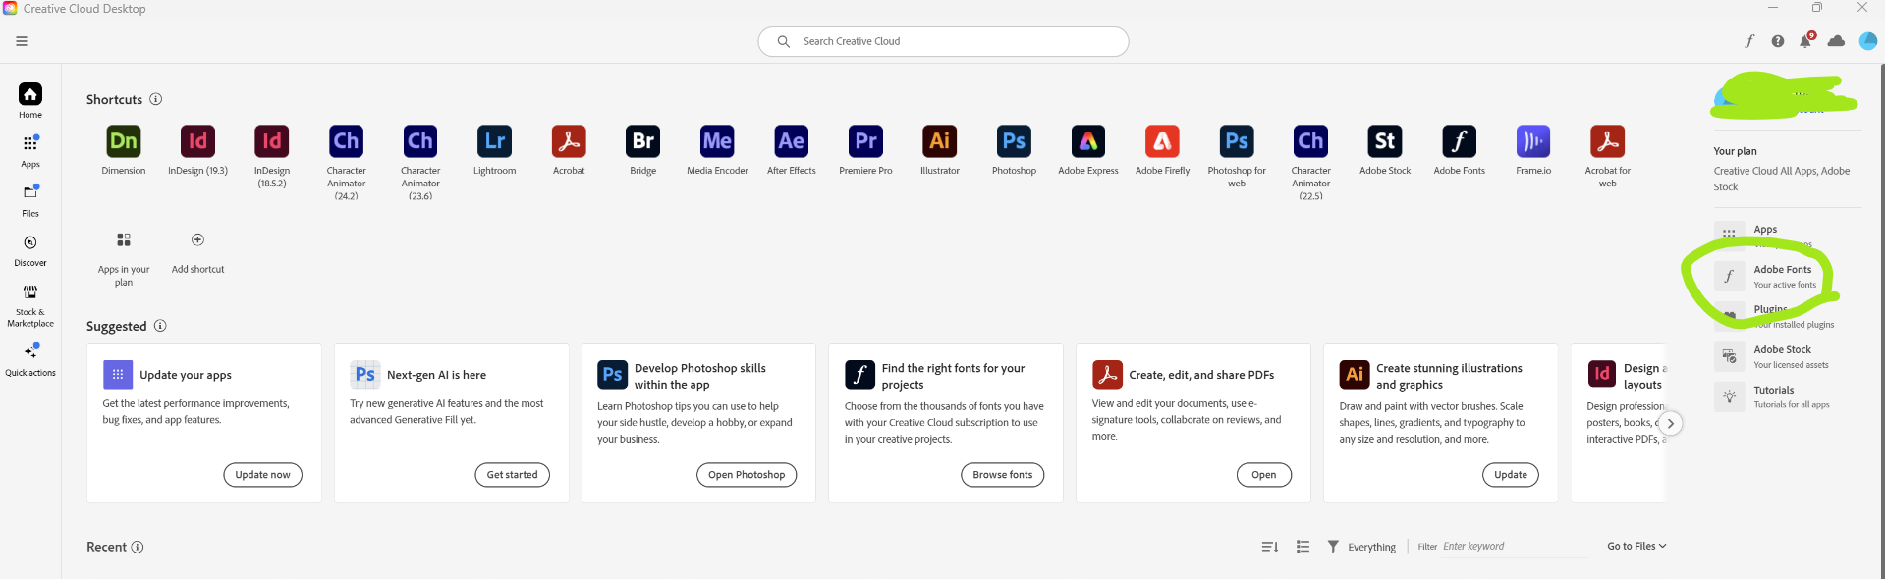Click the Search Creative Cloud field
Screen dimensions: 1885x579
pyautogui.click(x=943, y=41)
